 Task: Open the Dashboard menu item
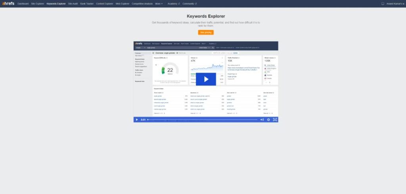pyautogui.click(x=23, y=4)
